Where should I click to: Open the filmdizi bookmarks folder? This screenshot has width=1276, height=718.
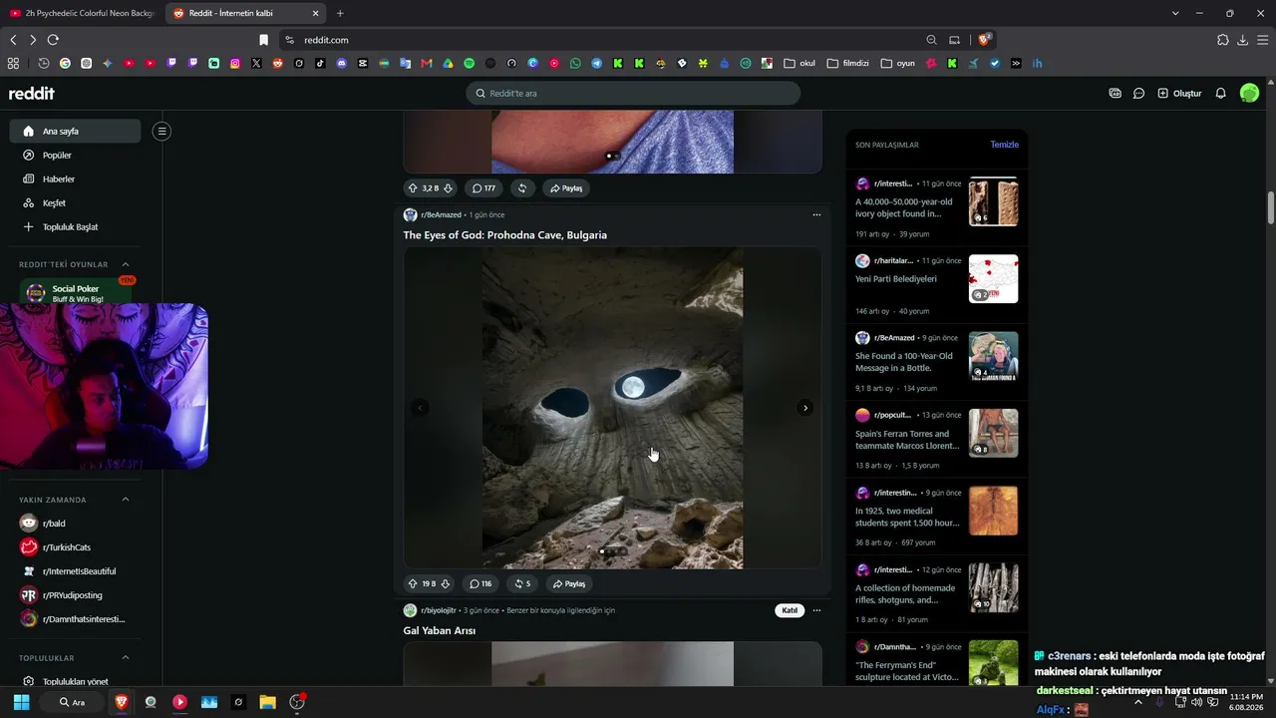(x=847, y=63)
